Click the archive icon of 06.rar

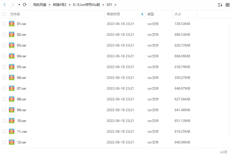tap(11, 77)
